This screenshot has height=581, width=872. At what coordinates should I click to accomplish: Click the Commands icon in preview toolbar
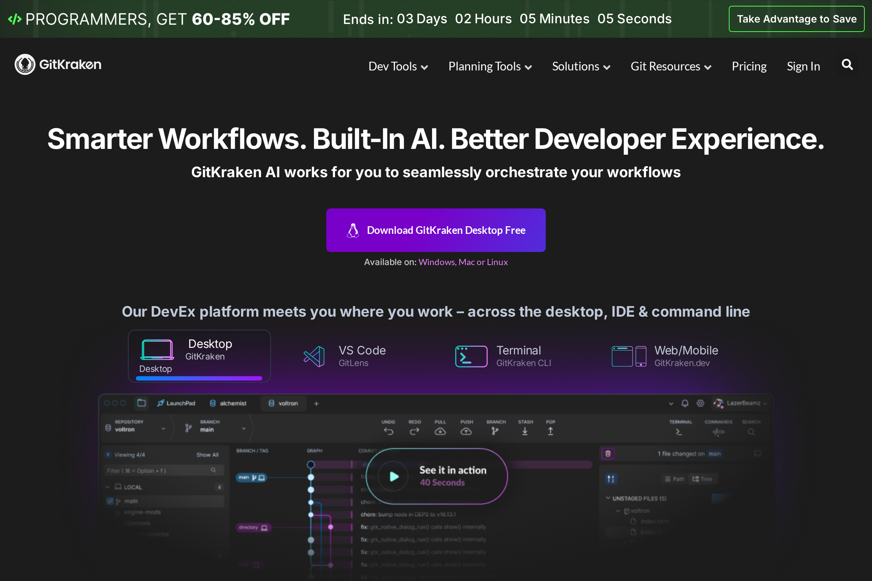719,432
